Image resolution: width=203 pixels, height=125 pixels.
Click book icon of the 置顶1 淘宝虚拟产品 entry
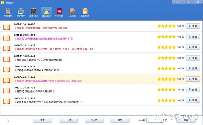pos(7,91)
